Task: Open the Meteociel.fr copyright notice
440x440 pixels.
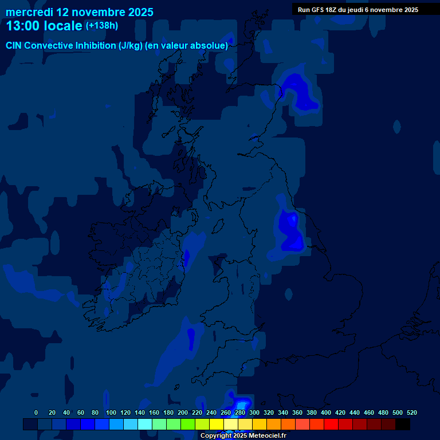Action: click(x=243, y=435)
